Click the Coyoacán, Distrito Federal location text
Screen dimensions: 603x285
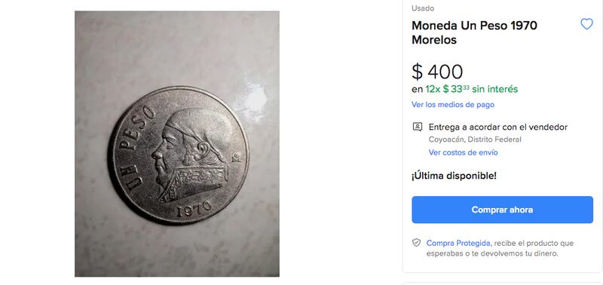pyautogui.click(x=475, y=139)
